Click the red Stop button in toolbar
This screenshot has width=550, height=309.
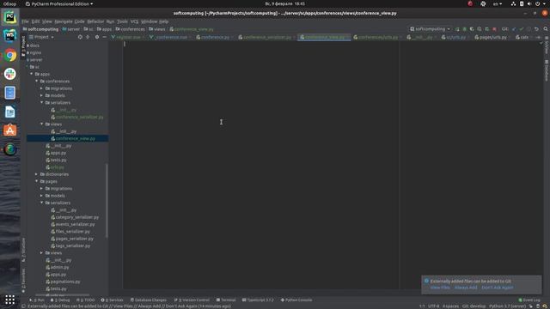click(494, 29)
